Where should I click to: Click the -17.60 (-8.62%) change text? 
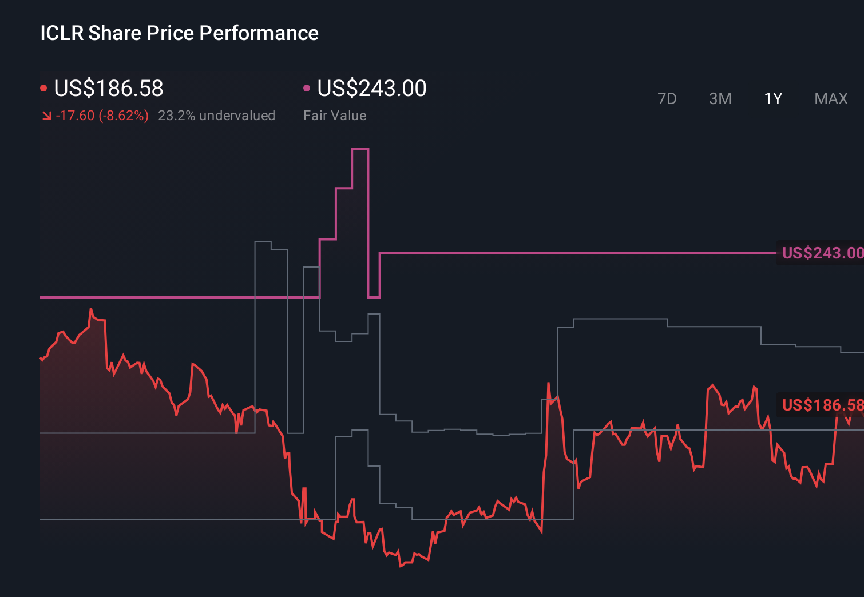point(103,115)
